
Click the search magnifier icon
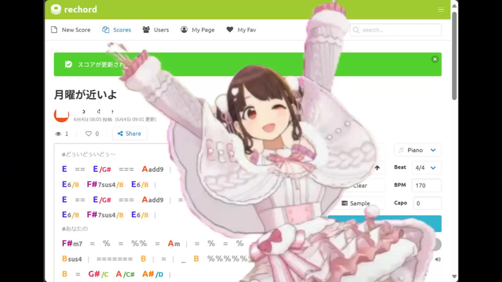356,30
